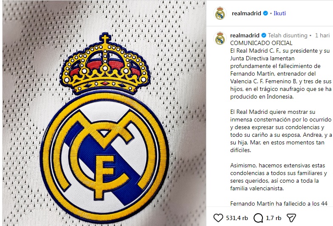333x226 pixels.
Task: Open realmadrid profile from caption username
Action: click(245, 35)
